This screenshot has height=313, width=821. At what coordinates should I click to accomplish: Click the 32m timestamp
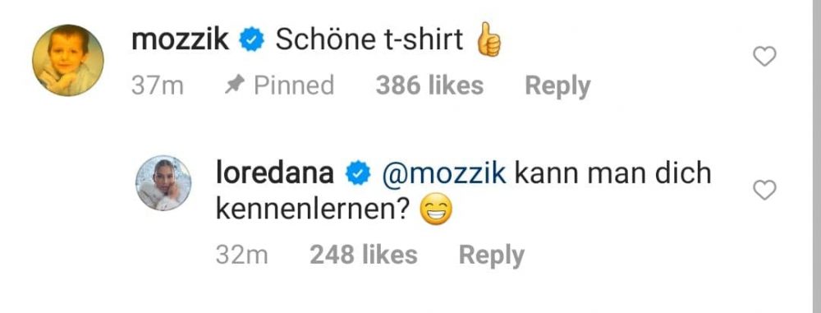(242, 255)
